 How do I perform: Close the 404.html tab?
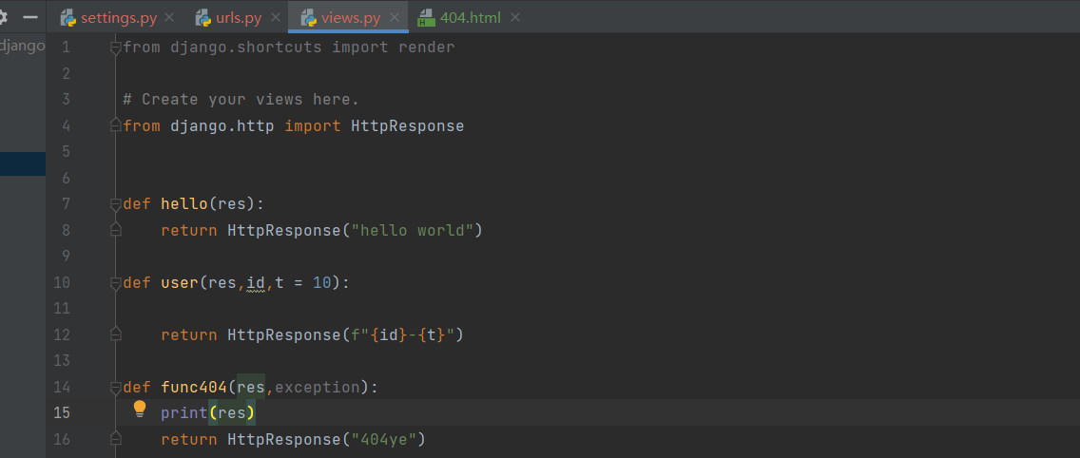[515, 17]
